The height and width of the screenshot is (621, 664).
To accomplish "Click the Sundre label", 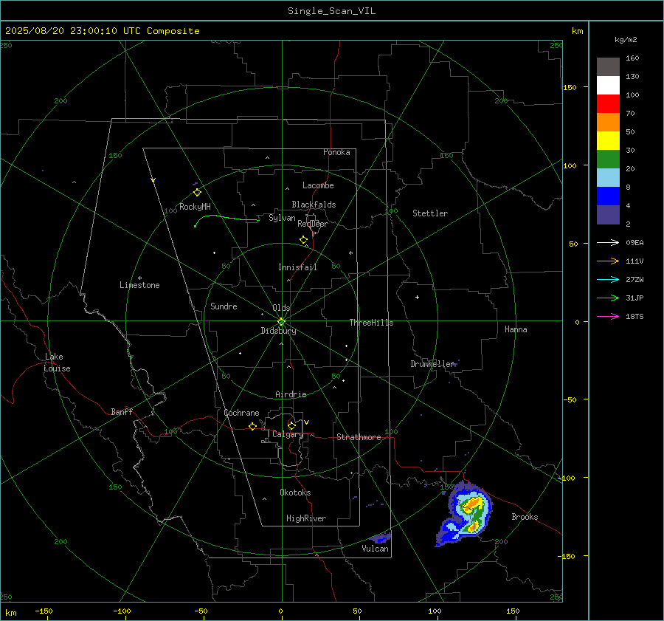I will [224, 306].
